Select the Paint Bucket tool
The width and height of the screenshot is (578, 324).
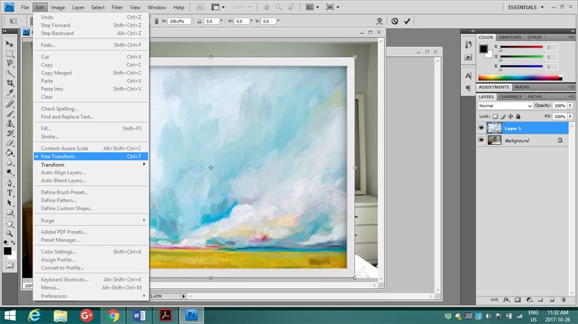point(10,152)
